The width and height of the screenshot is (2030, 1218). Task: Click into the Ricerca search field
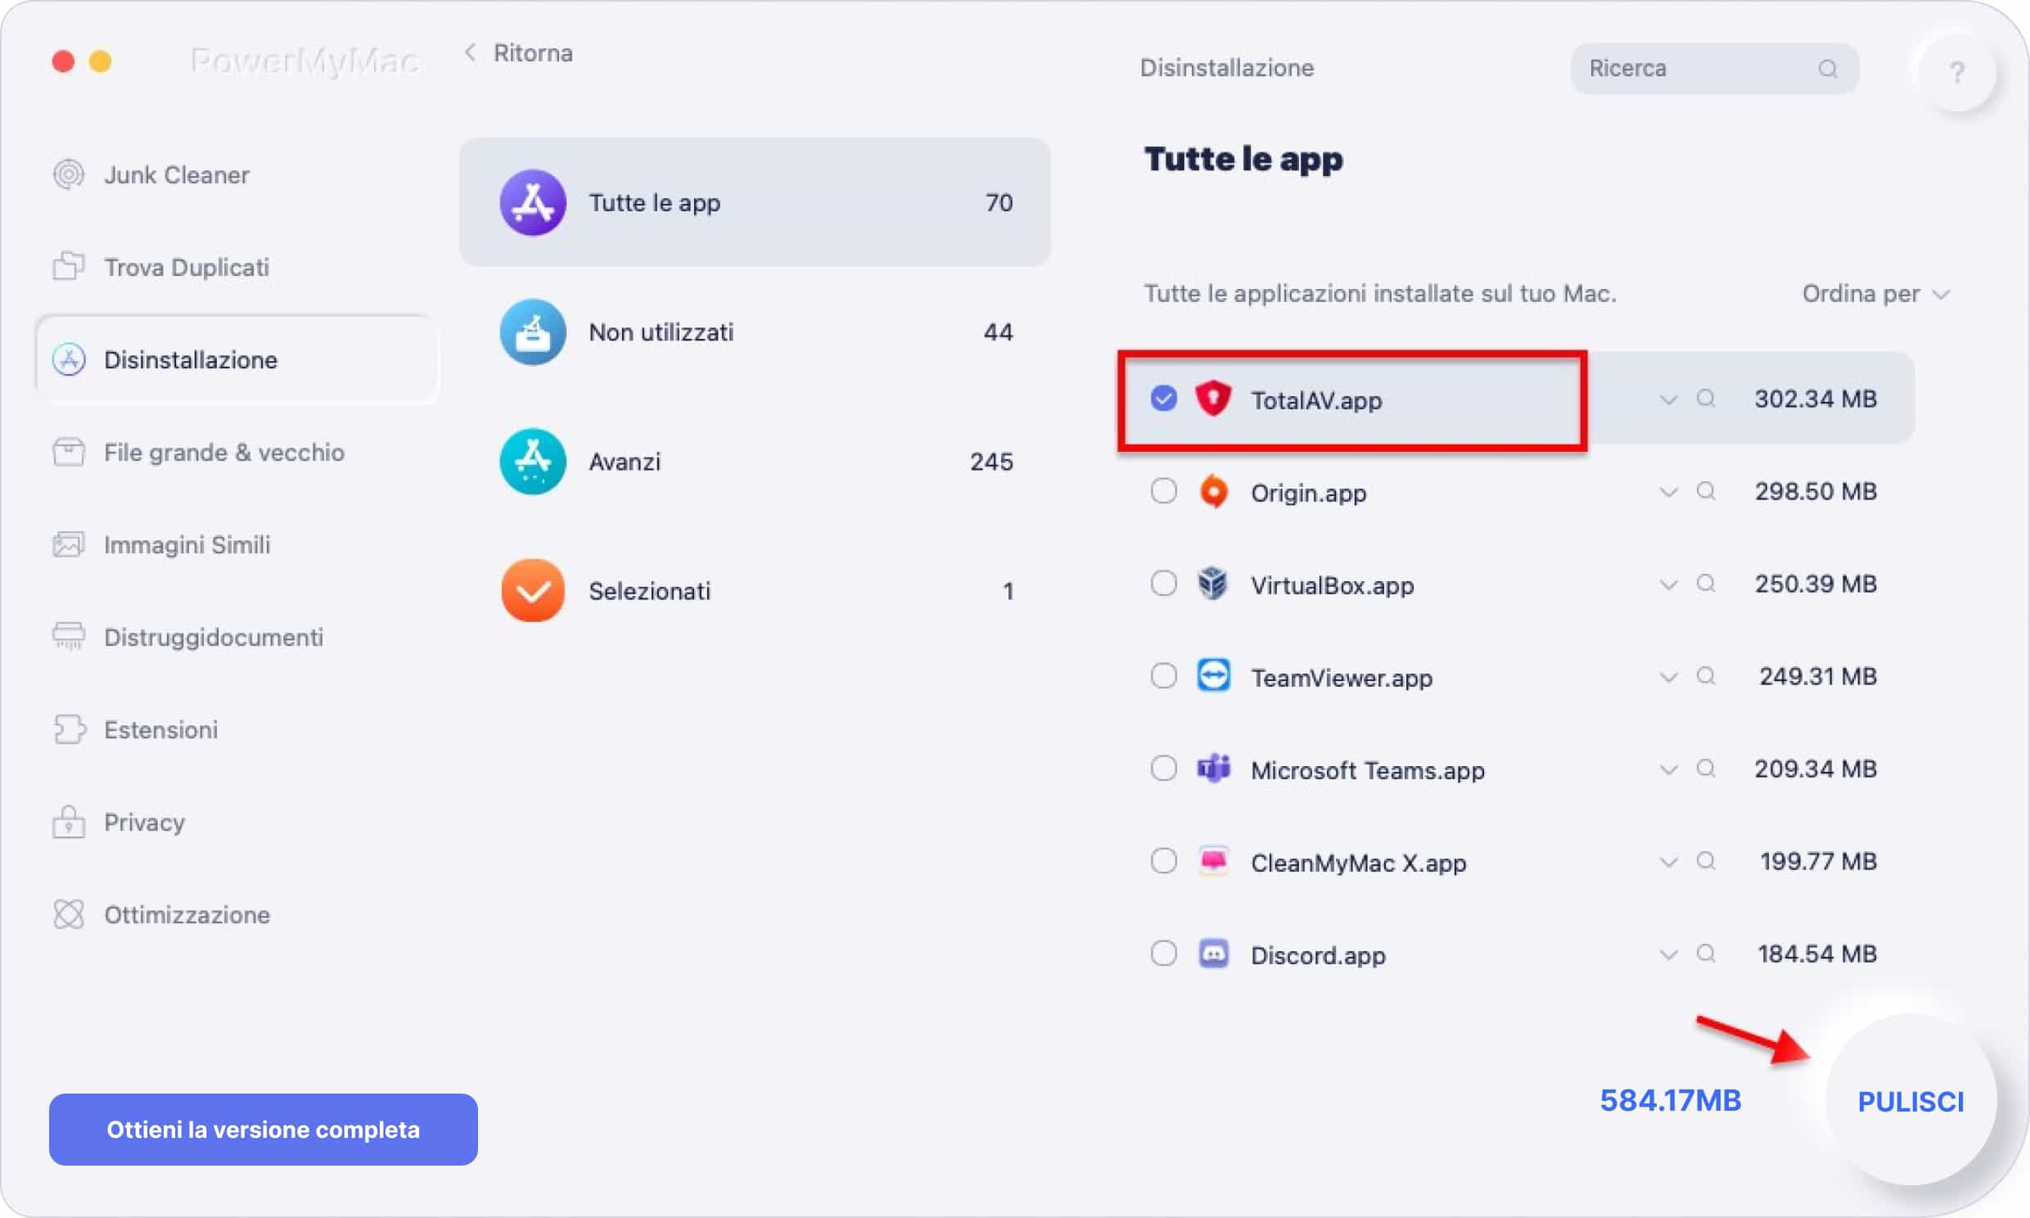[1714, 69]
